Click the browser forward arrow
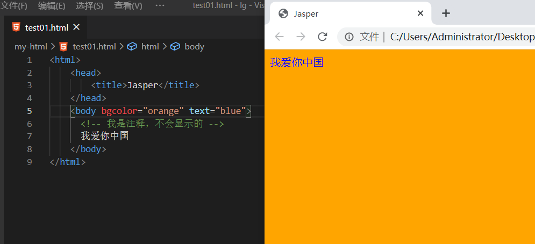The height and width of the screenshot is (244, 535). [x=301, y=37]
